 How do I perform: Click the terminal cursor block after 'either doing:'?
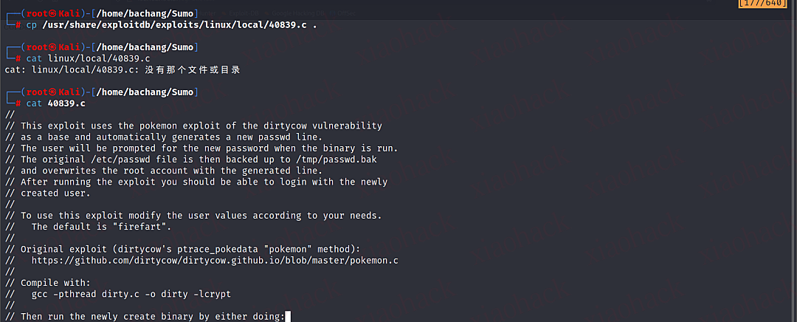(289, 317)
